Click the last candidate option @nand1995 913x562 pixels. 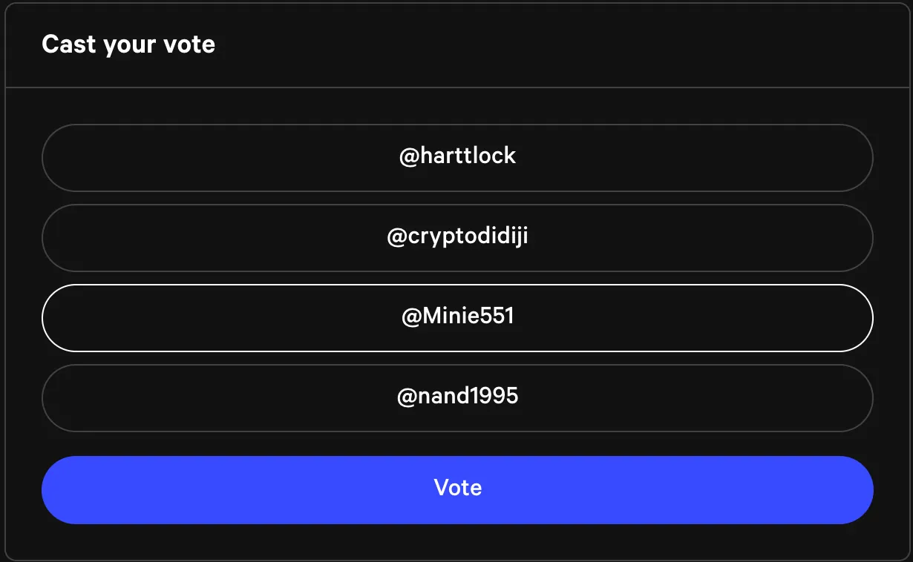click(x=457, y=397)
